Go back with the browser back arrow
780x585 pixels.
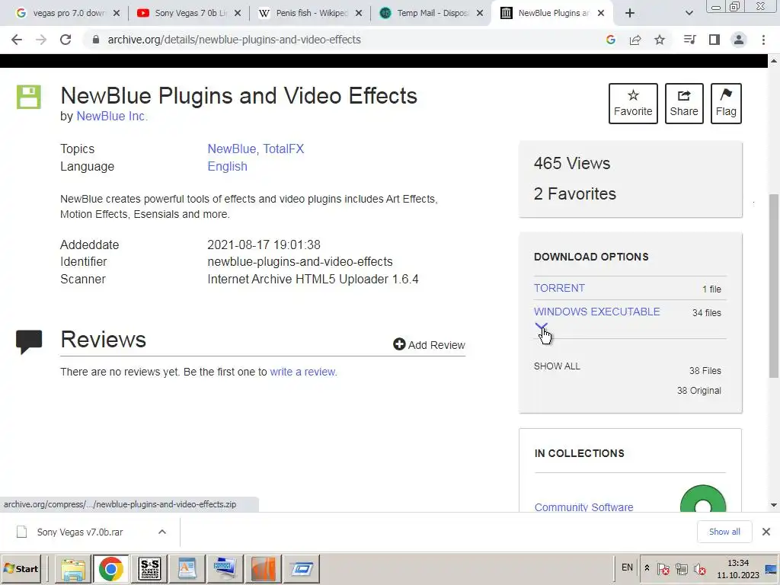(x=17, y=40)
